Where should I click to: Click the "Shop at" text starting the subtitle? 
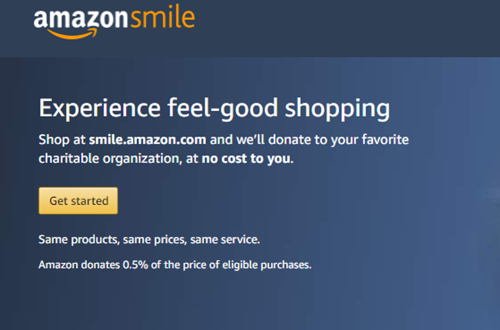point(62,140)
